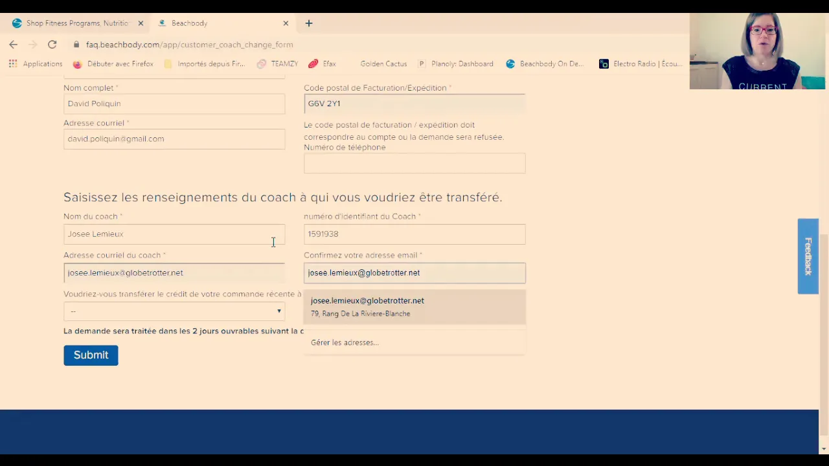Edit the coach ID number field

click(x=414, y=234)
